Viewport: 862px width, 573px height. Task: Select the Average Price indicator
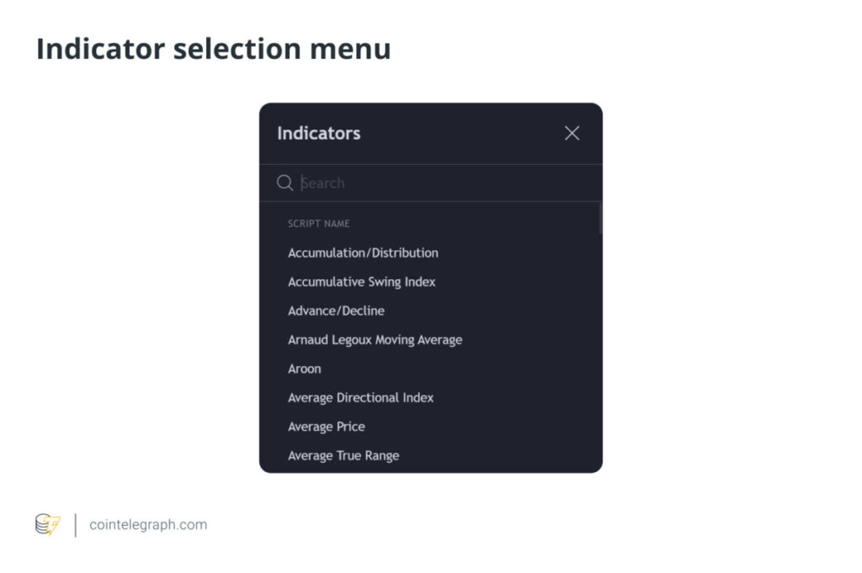(x=327, y=427)
